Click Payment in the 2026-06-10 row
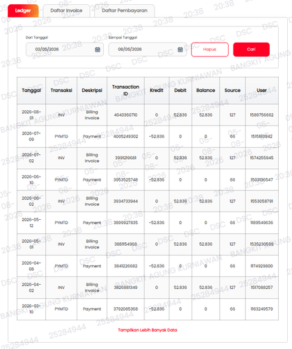292x349 pixels. pos(92,179)
